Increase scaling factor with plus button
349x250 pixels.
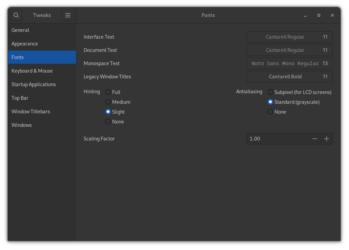[x=327, y=139]
